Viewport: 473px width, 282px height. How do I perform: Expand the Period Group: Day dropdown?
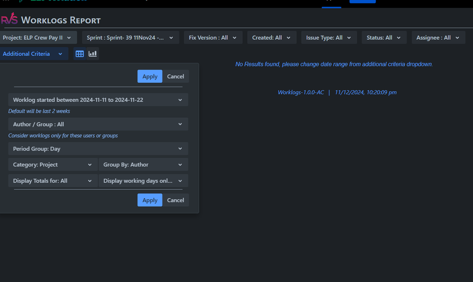pos(98,149)
